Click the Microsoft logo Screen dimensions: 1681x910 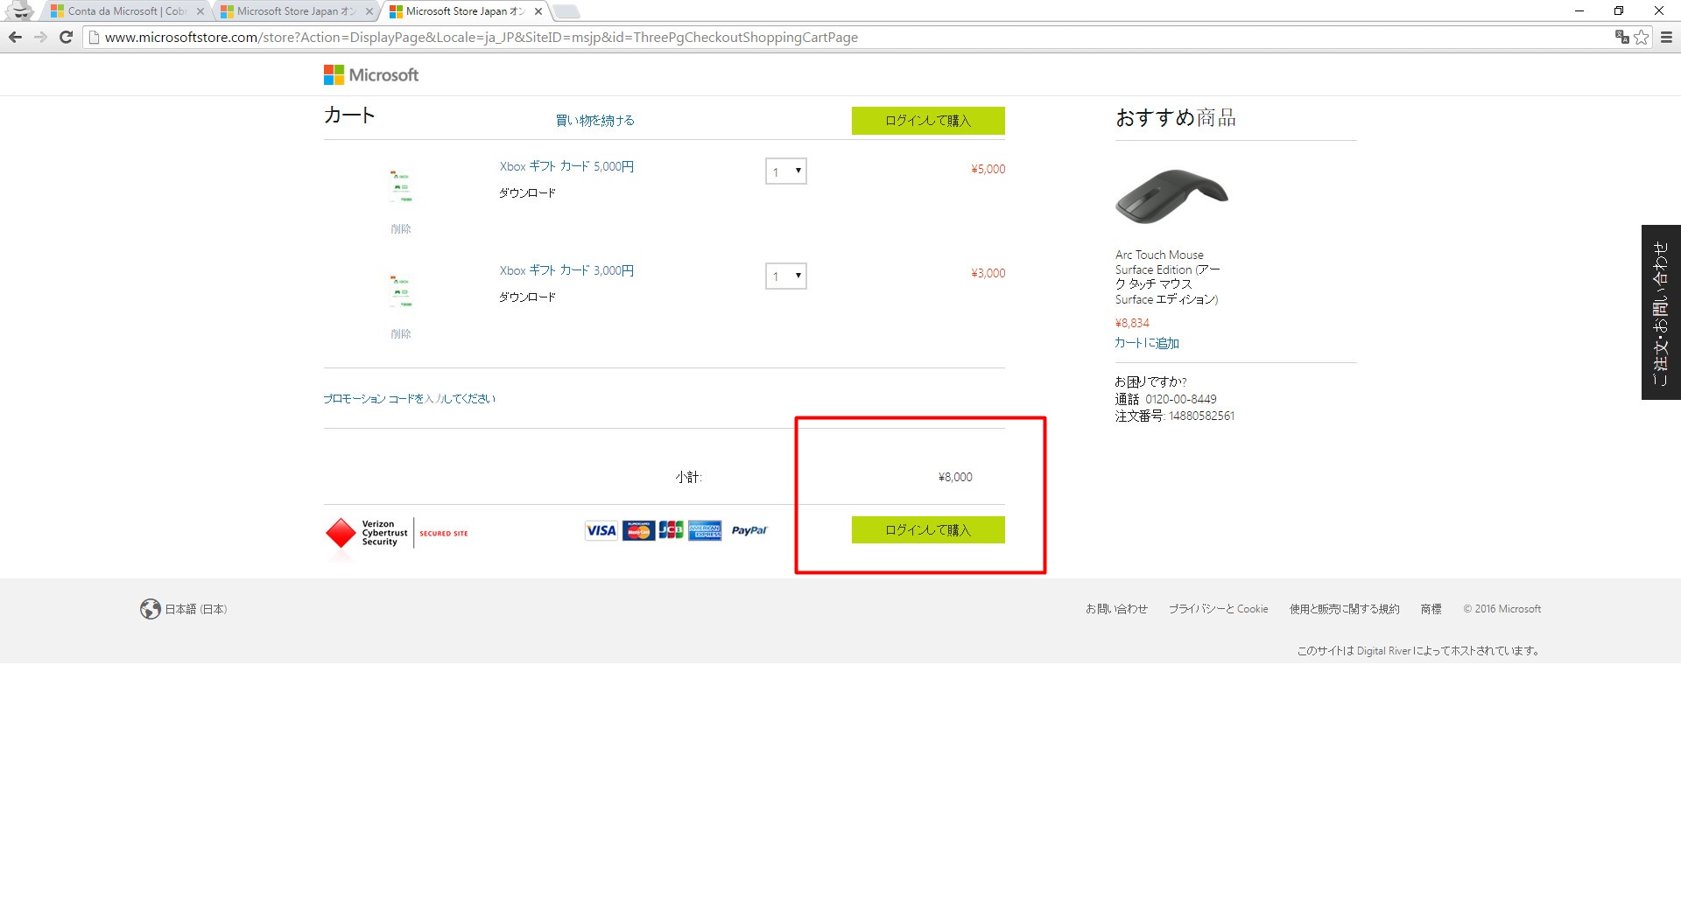pos(371,75)
